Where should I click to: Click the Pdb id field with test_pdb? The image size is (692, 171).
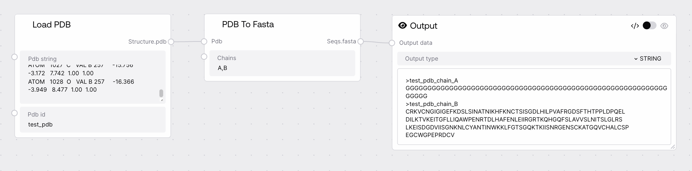pos(92,124)
